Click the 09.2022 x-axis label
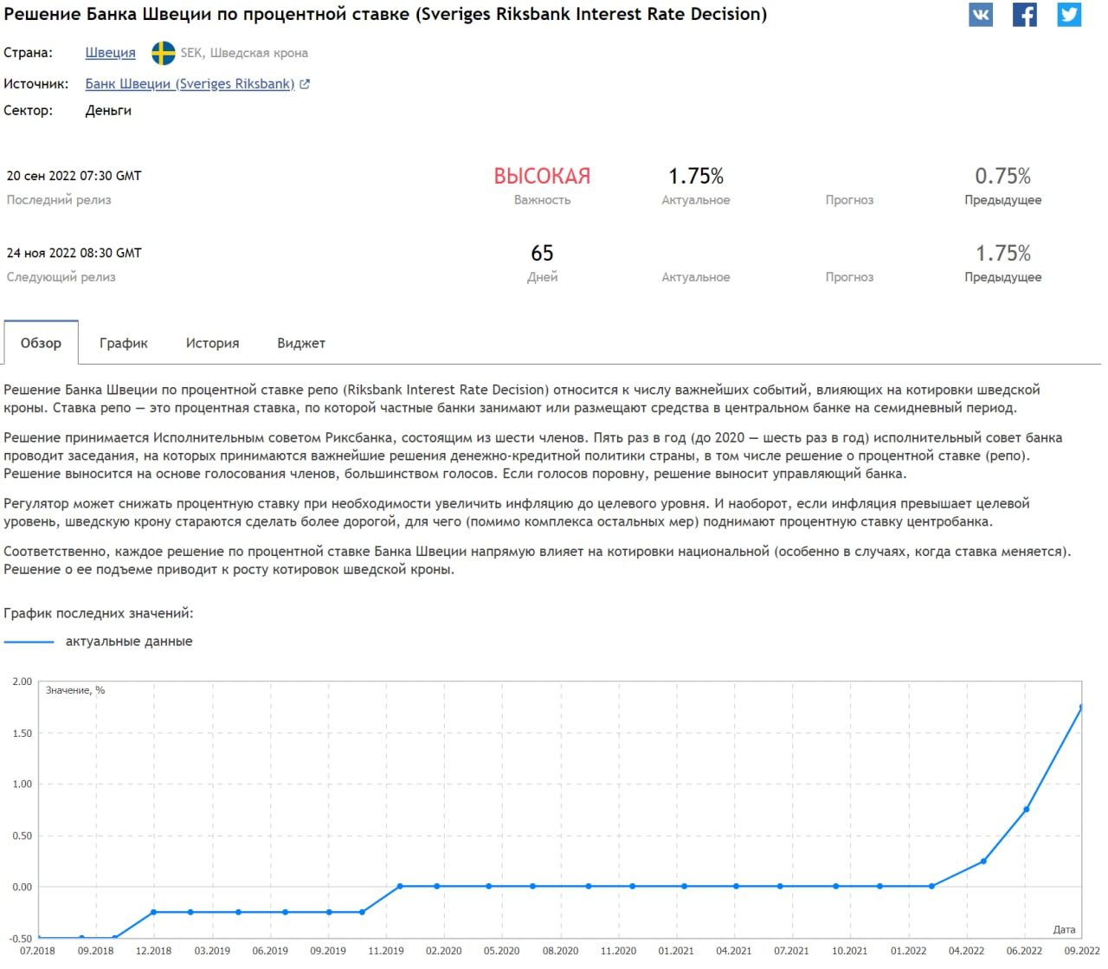This screenshot has width=1108, height=969. pyautogui.click(x=1081, y=951)
